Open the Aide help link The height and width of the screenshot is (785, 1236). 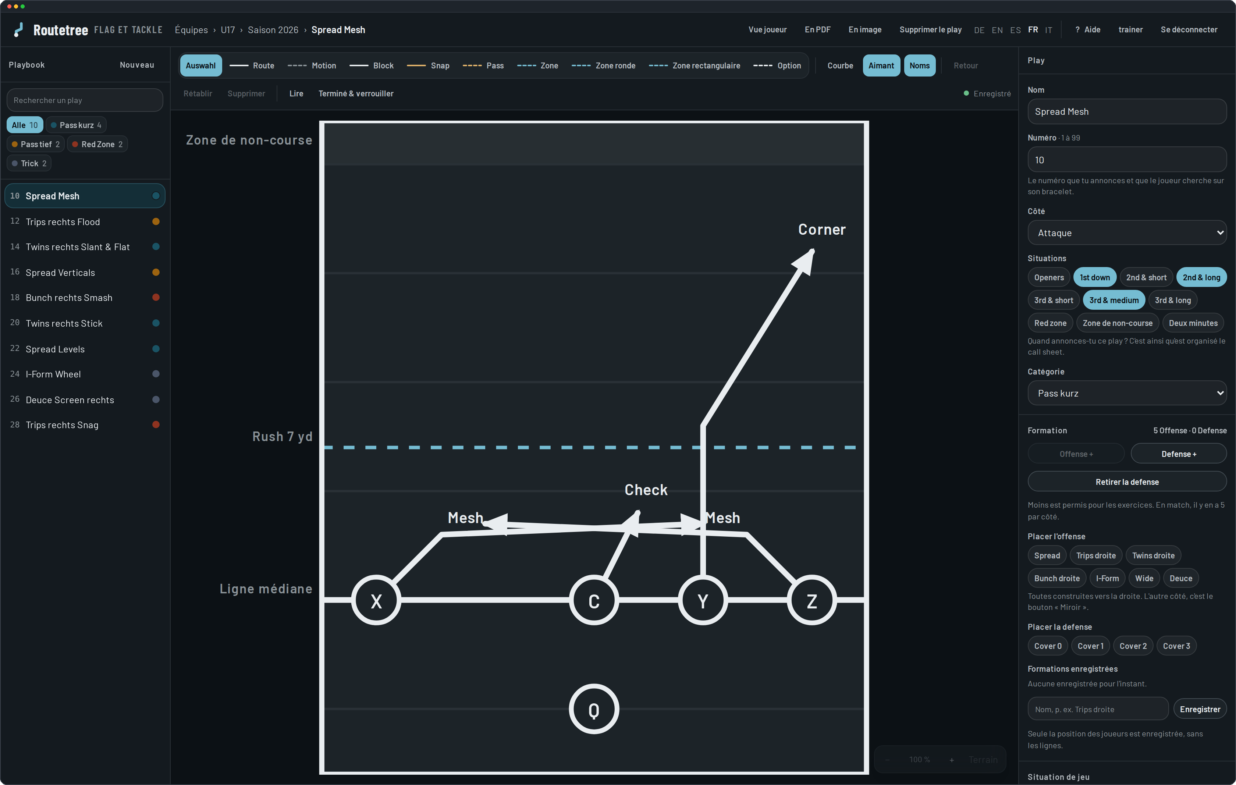coord(1088,30)
